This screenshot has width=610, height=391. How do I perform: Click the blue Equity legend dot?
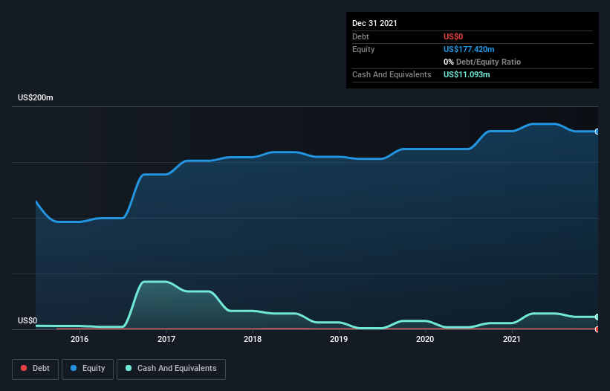(x=74, y=368)
